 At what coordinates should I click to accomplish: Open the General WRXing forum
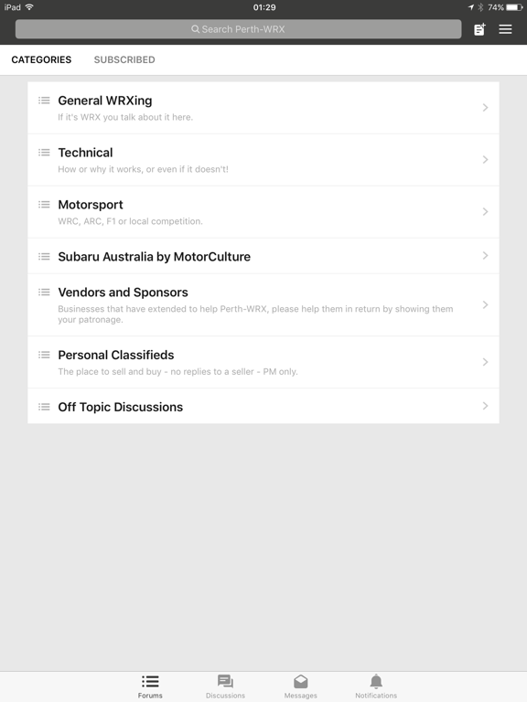coord(263,108)
